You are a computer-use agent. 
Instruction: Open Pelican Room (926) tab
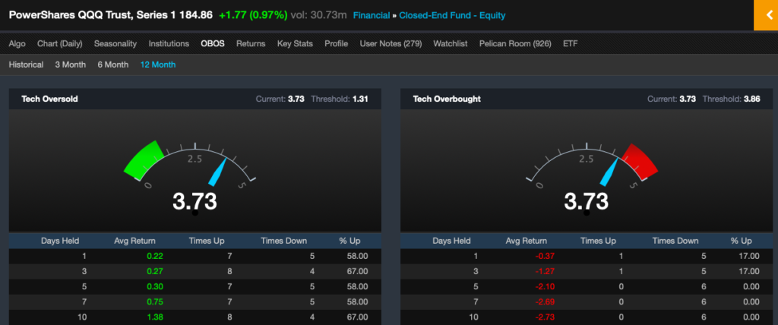(x=515, y=44)
